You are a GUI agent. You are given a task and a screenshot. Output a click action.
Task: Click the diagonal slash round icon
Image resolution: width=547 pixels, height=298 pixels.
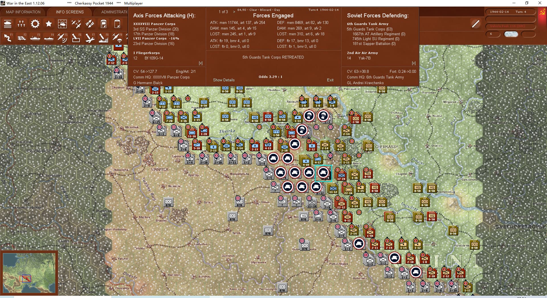475,24
